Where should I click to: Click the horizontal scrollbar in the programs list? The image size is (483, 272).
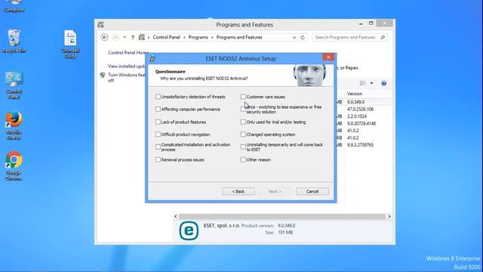(281, 217)
